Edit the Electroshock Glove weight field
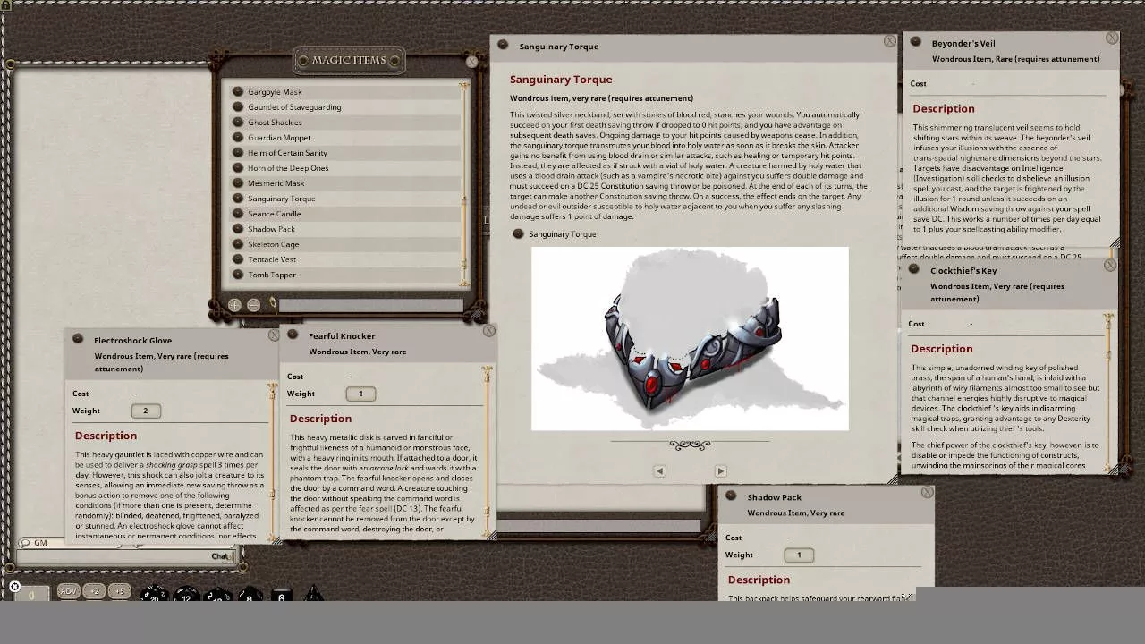 coord(146,411)
